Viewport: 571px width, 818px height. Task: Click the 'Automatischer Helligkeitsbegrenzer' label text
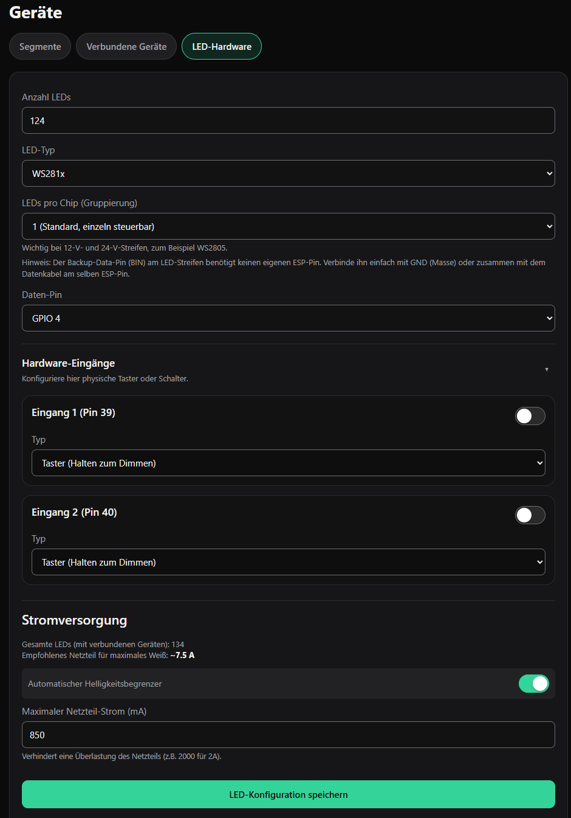[95, 684]
